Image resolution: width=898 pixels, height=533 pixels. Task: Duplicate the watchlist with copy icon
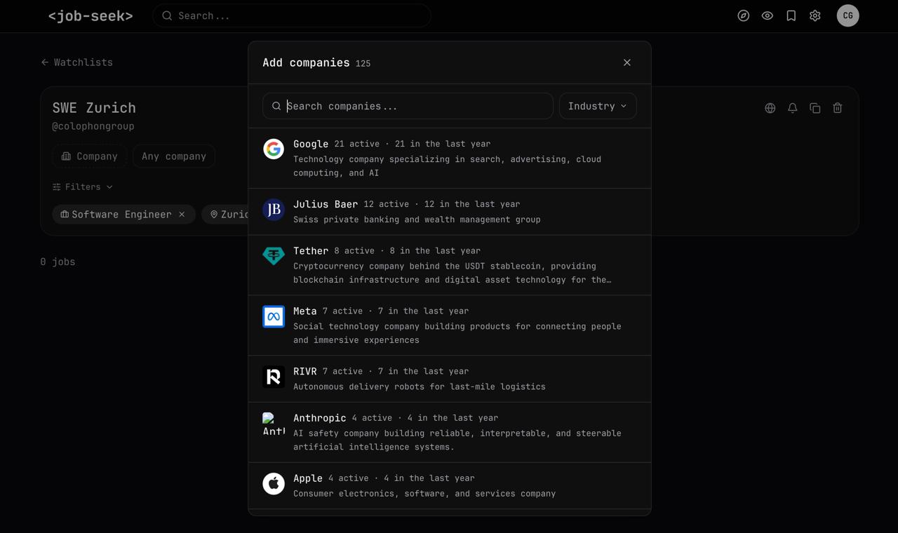(815, 108)
